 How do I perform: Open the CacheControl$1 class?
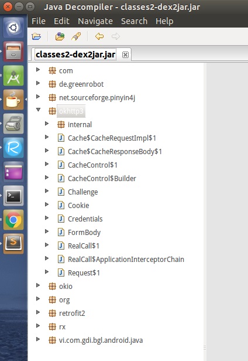click(92, 165)
